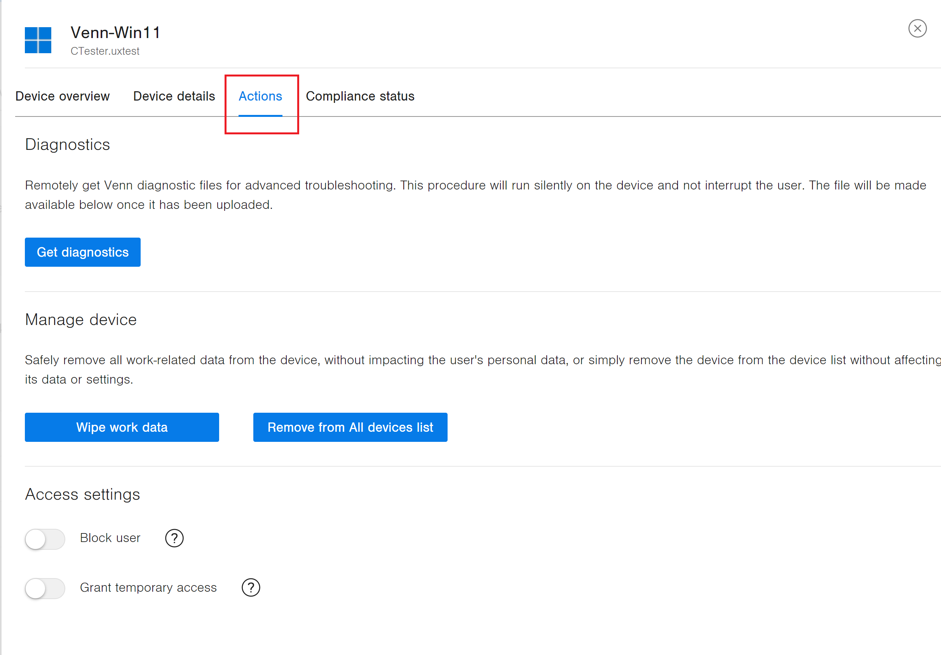Screen dimensions: 941x655
Task: Click help icon beside Grant temporary access
Action: click(251, 587)
